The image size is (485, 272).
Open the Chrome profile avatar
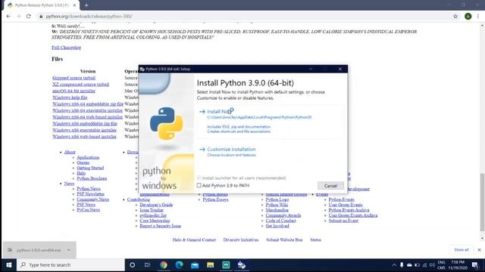pos(468,16)
